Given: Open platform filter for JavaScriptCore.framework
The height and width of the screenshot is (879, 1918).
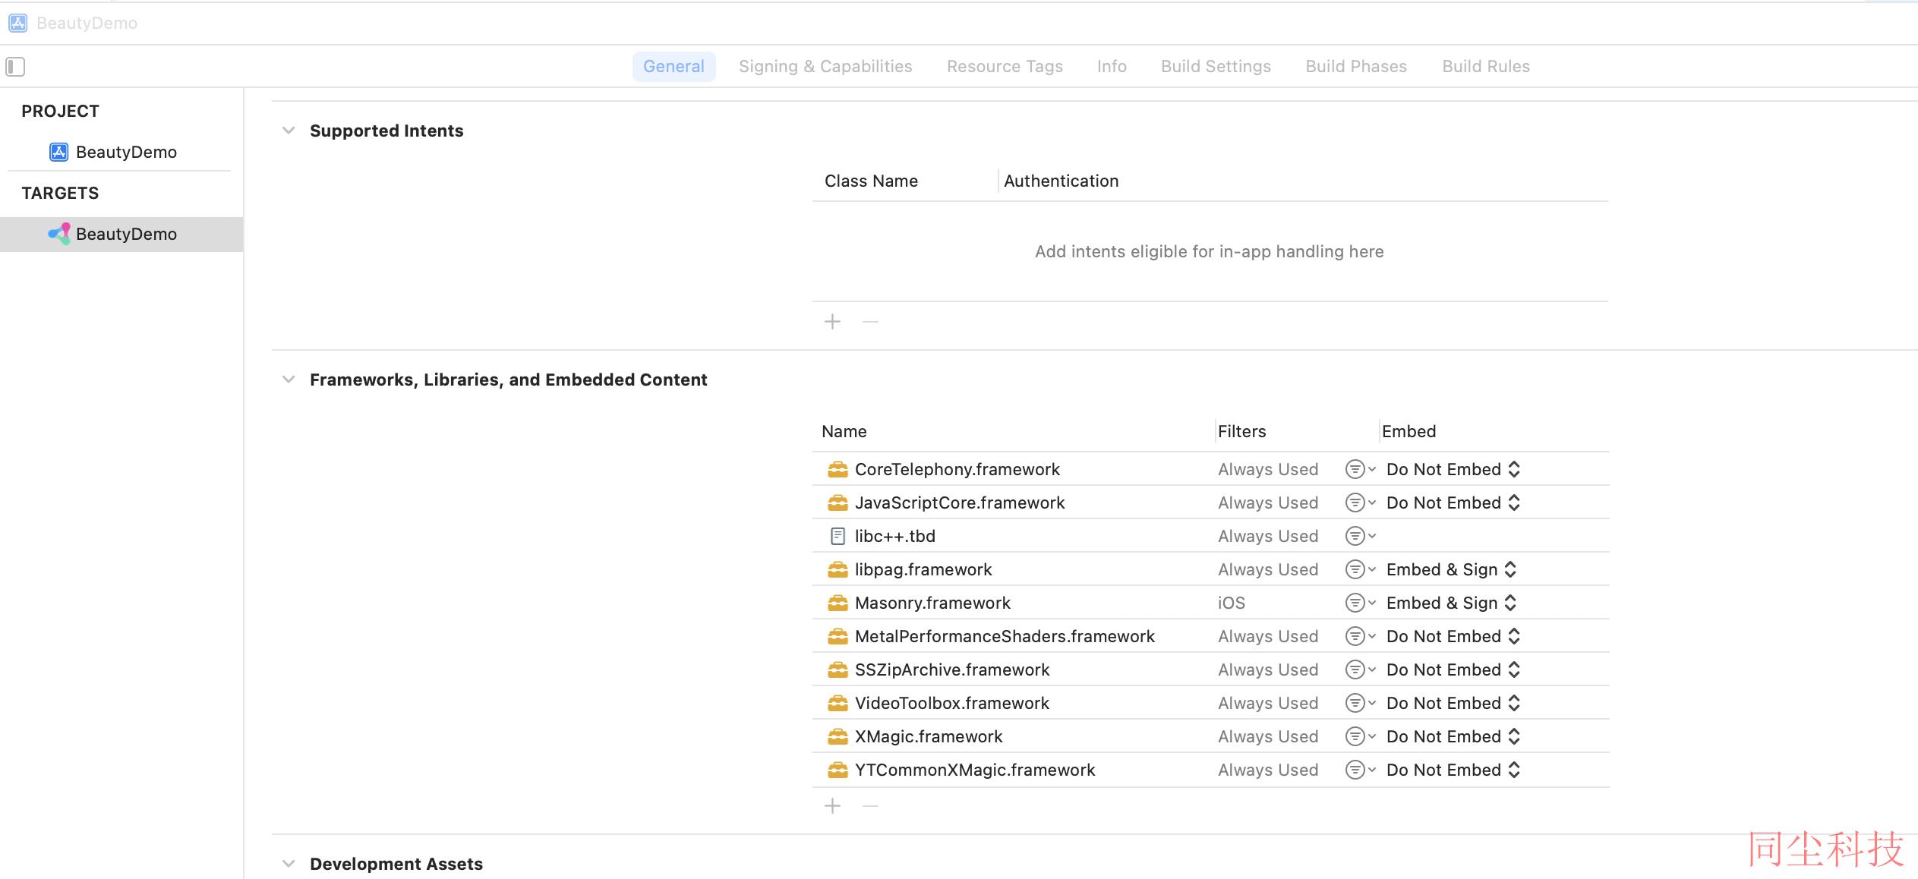Looking at the screenshot, I should (x=1360, y=503).
